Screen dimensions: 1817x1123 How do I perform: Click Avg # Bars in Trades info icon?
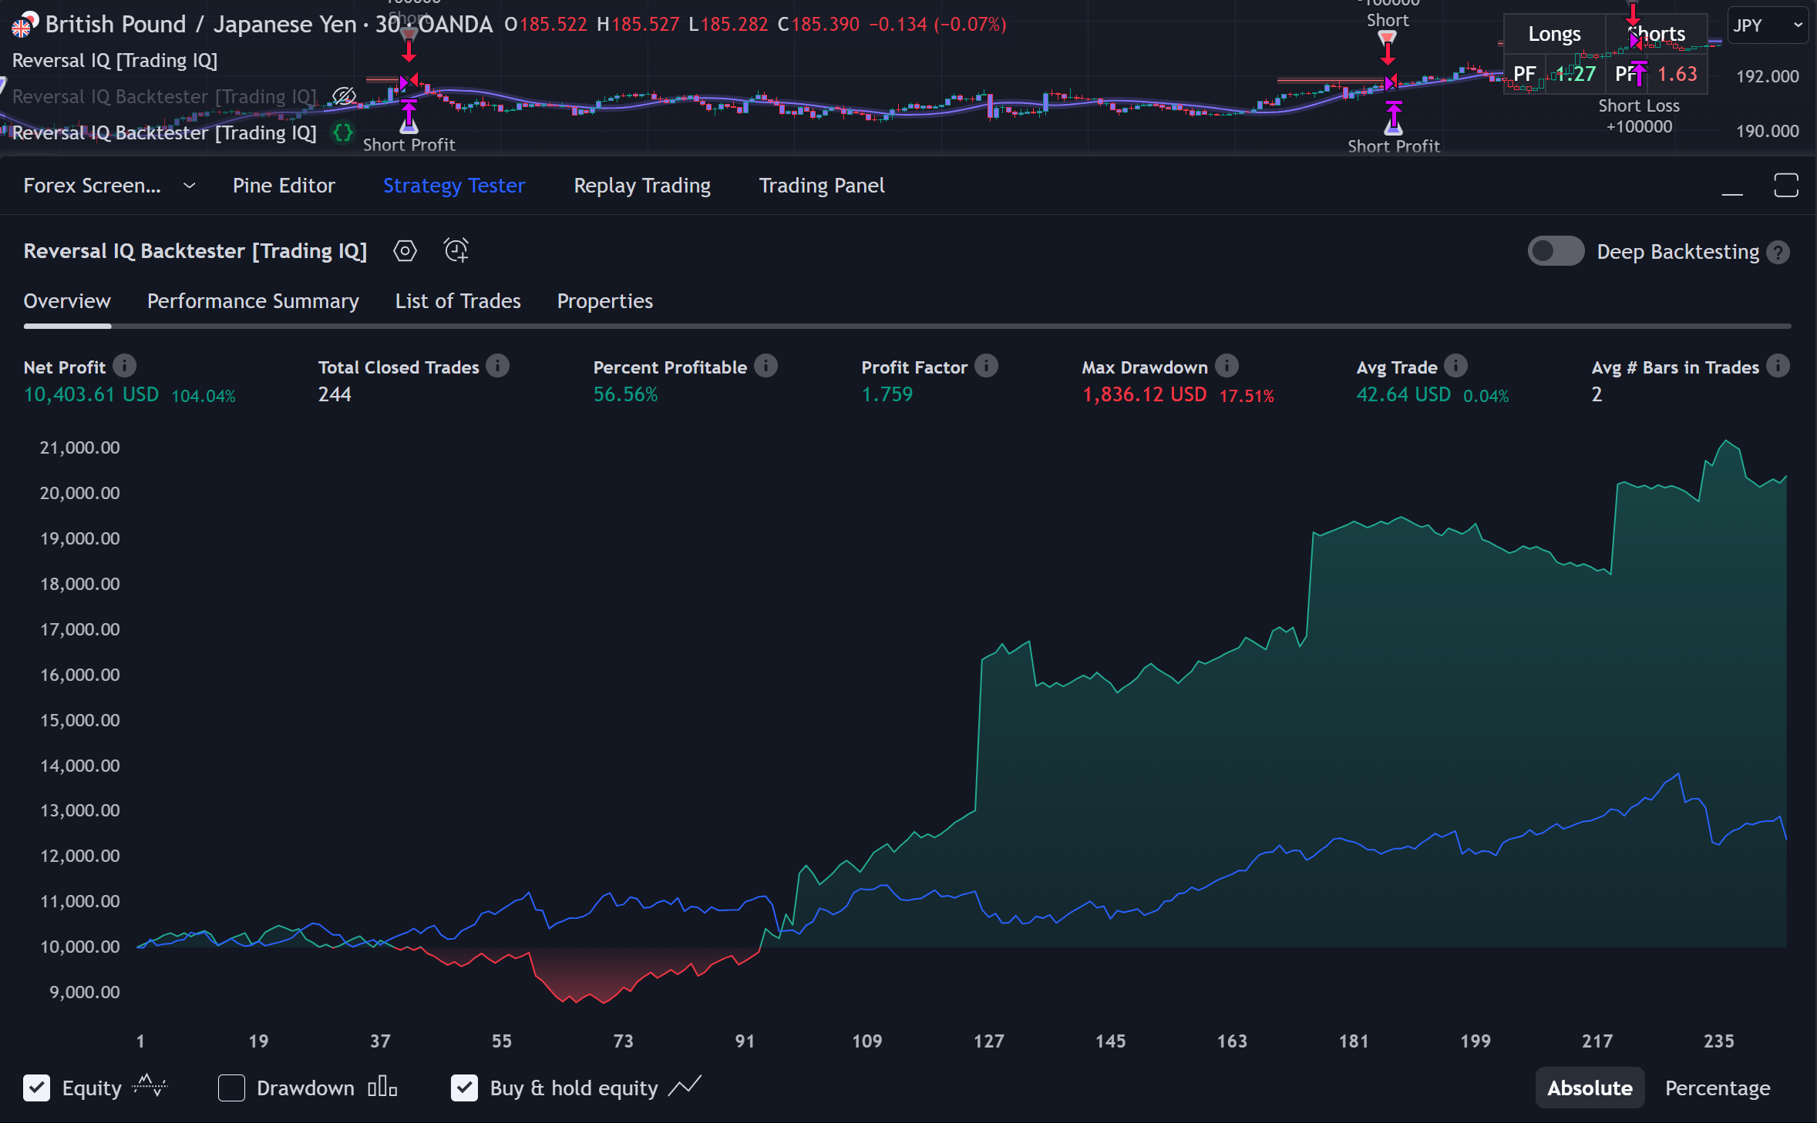(x=1778, y=366)
